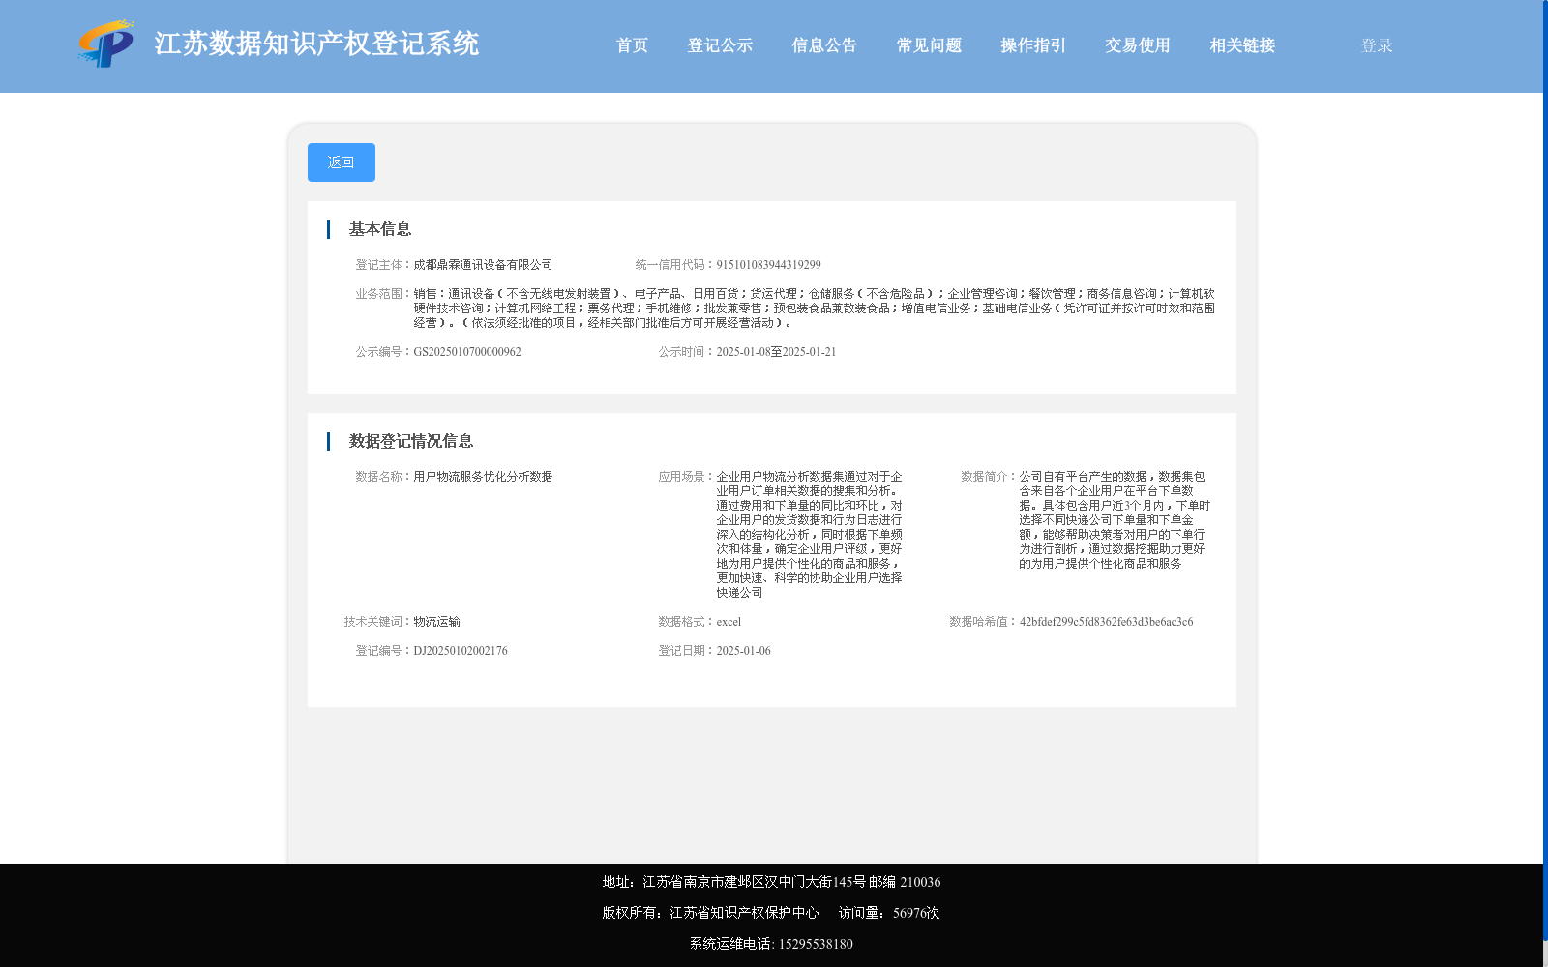Click the site title 江苏数据知识产权登记系统

click(316, 44)
